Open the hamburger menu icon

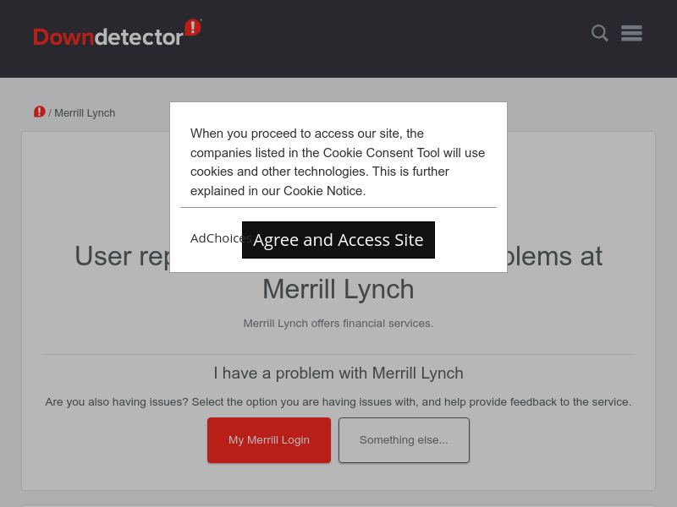(x=631, y=33)
